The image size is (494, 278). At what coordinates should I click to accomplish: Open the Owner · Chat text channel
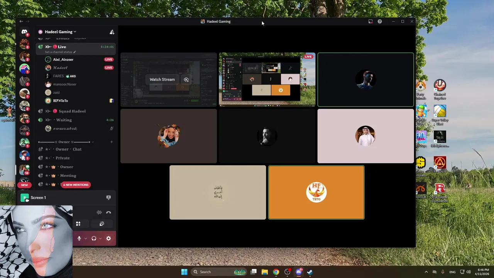pyautogui.click(x=76, y=149)
